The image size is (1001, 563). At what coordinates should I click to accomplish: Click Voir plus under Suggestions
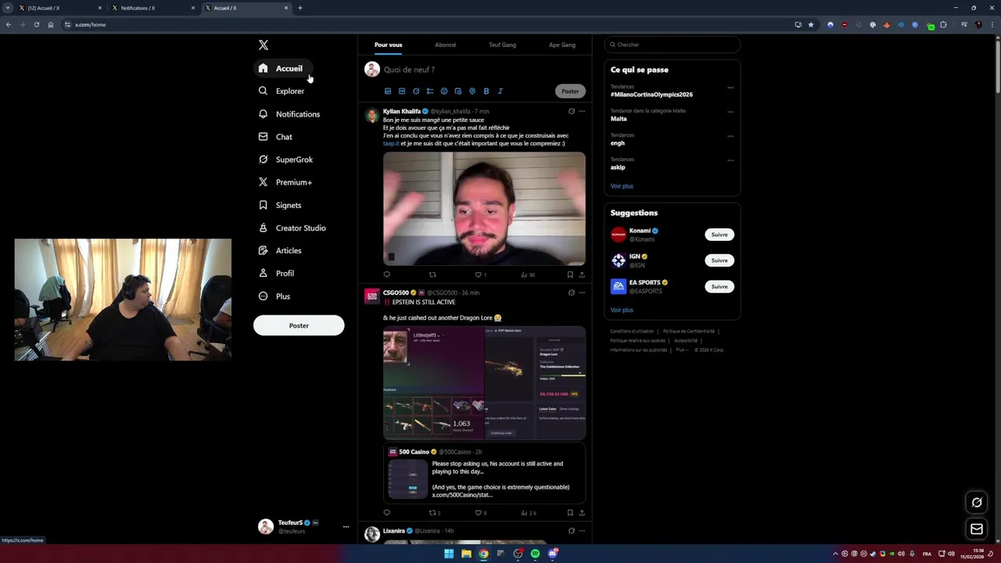[x=622, y=310]
